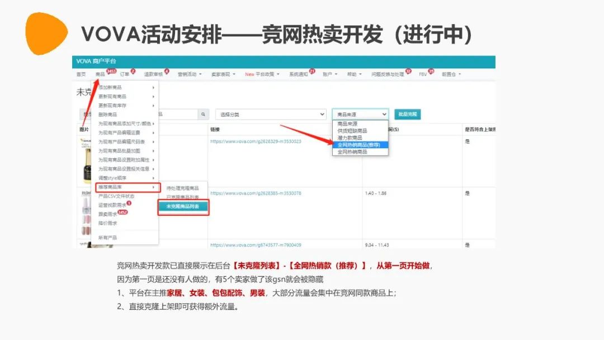
Task: Choose 已克隆商品列表 in the submenu
Action: tap(183, 197)
